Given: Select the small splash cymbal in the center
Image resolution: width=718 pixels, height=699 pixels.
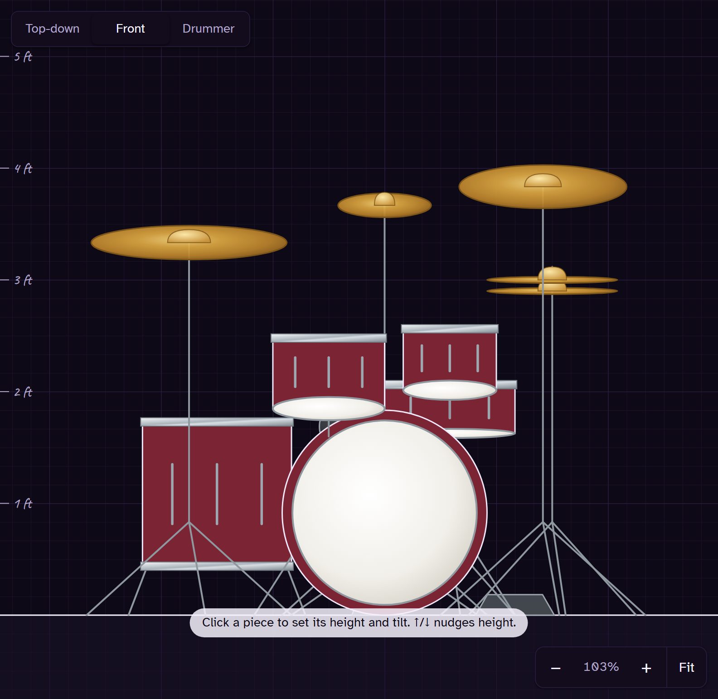Looking at the screenshot, I should pyautogui.click(x=384, y=205).
